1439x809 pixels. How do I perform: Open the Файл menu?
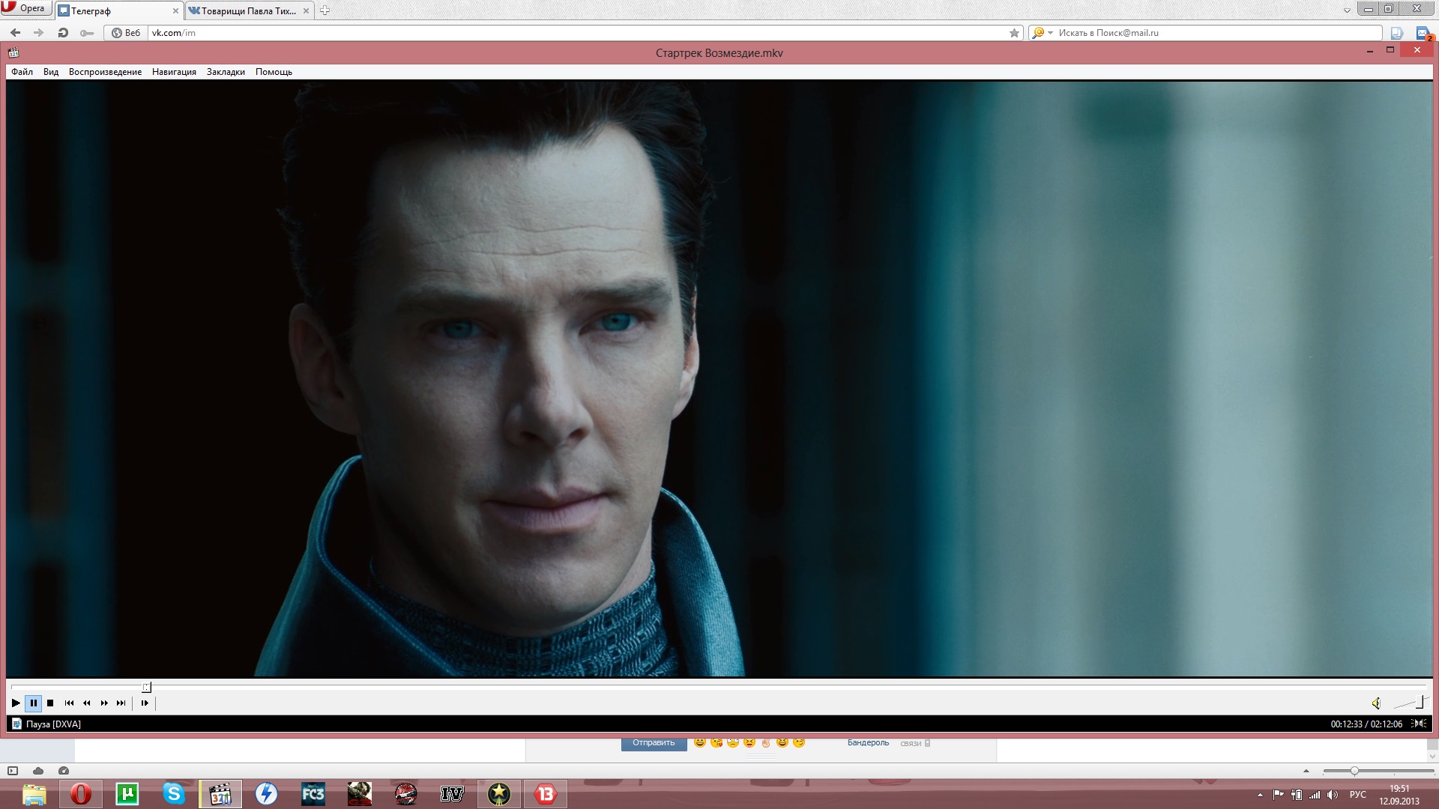click(x=22, y=72)
